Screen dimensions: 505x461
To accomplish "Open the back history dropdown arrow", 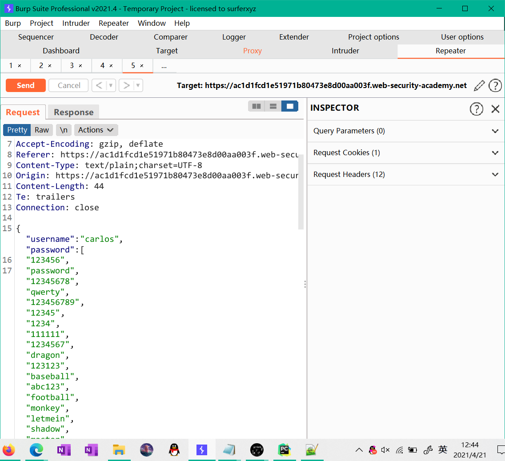I will coord(111,85).
